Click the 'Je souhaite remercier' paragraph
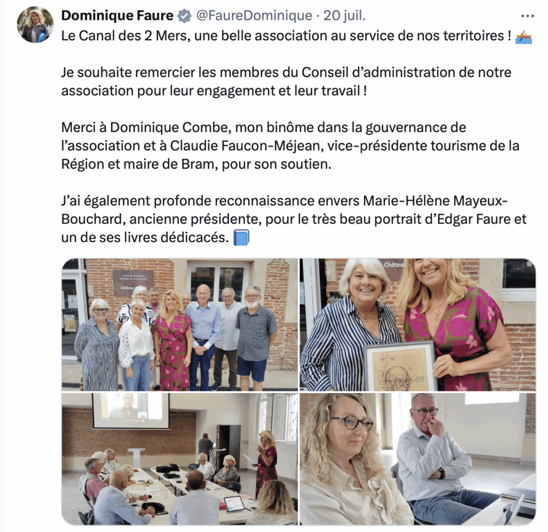Screen dimensions: 548x532 point(286,82)
